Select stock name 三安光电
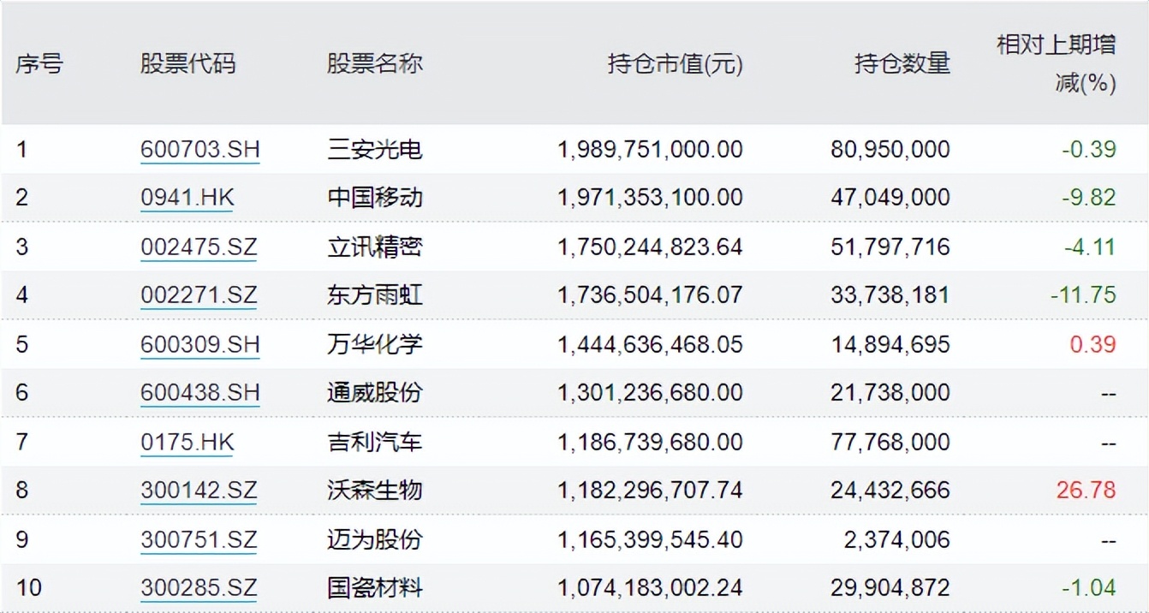Image resolution: width=1149 pixels, height=613 pixels. (x=375, y=150)
